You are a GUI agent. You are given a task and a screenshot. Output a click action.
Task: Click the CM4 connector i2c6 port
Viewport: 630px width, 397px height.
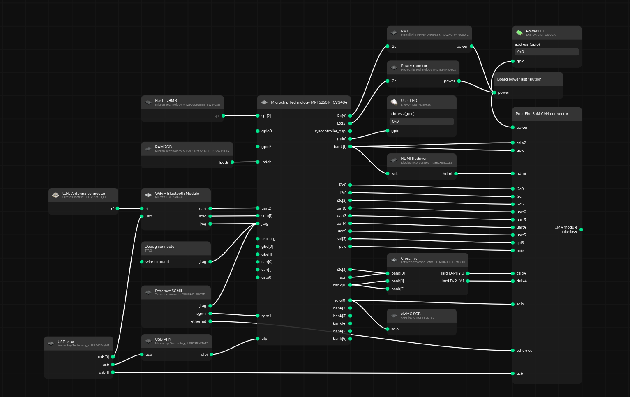[x=512, y=204]
